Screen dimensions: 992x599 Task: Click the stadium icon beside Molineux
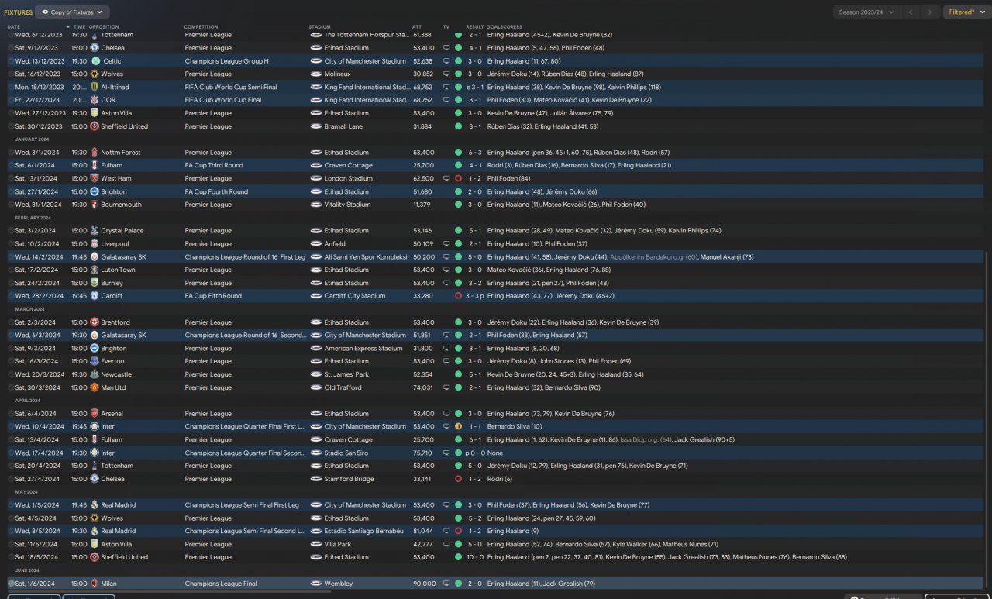click(316, 74)
